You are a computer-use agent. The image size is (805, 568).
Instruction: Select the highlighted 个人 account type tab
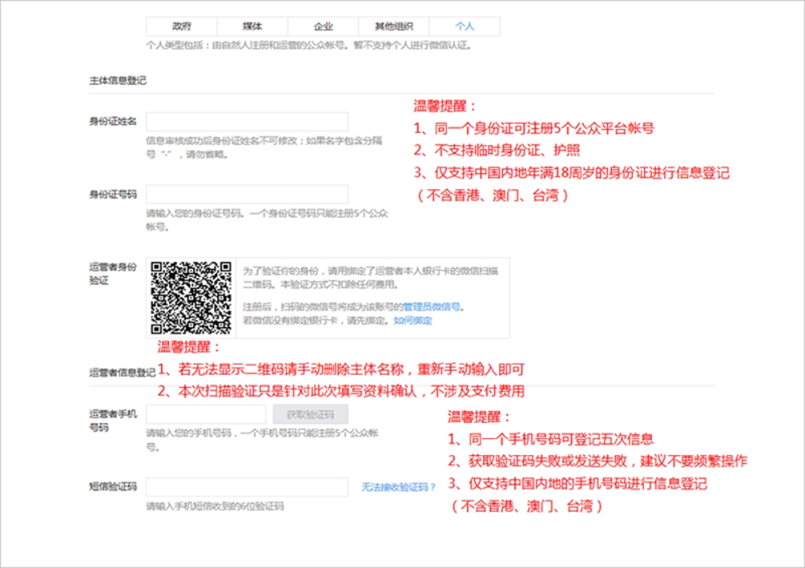pos(464,25)
